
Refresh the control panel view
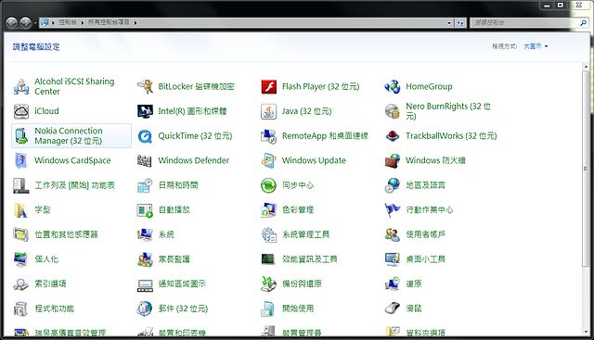[460, 23]
